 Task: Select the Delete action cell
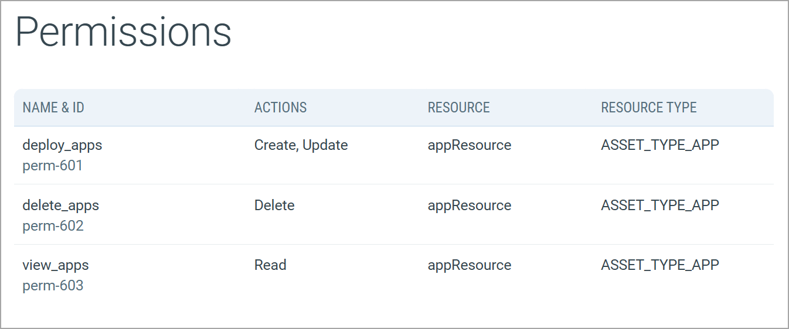(274, 205)
